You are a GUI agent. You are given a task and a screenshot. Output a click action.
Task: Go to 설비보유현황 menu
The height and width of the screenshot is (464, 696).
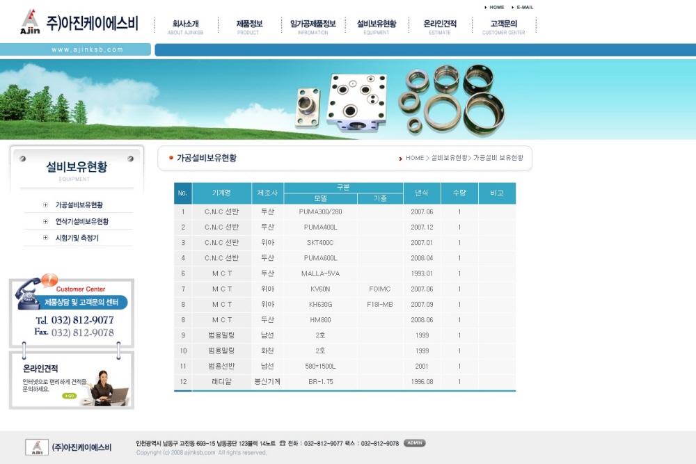(377, 26)
